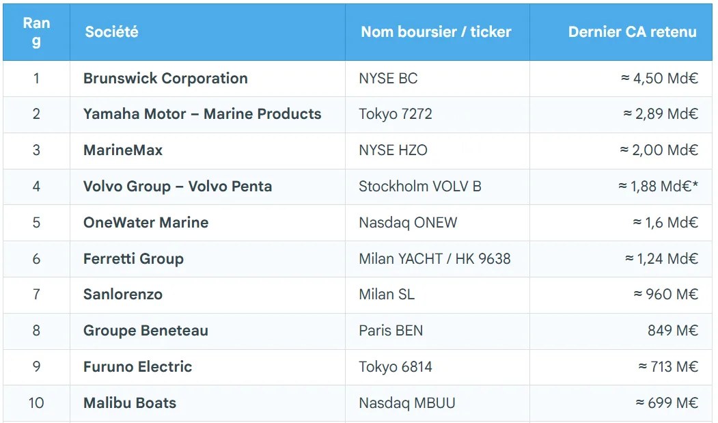Click the 'Société' column header
718x423 pixels.
(x=208, y=32)
